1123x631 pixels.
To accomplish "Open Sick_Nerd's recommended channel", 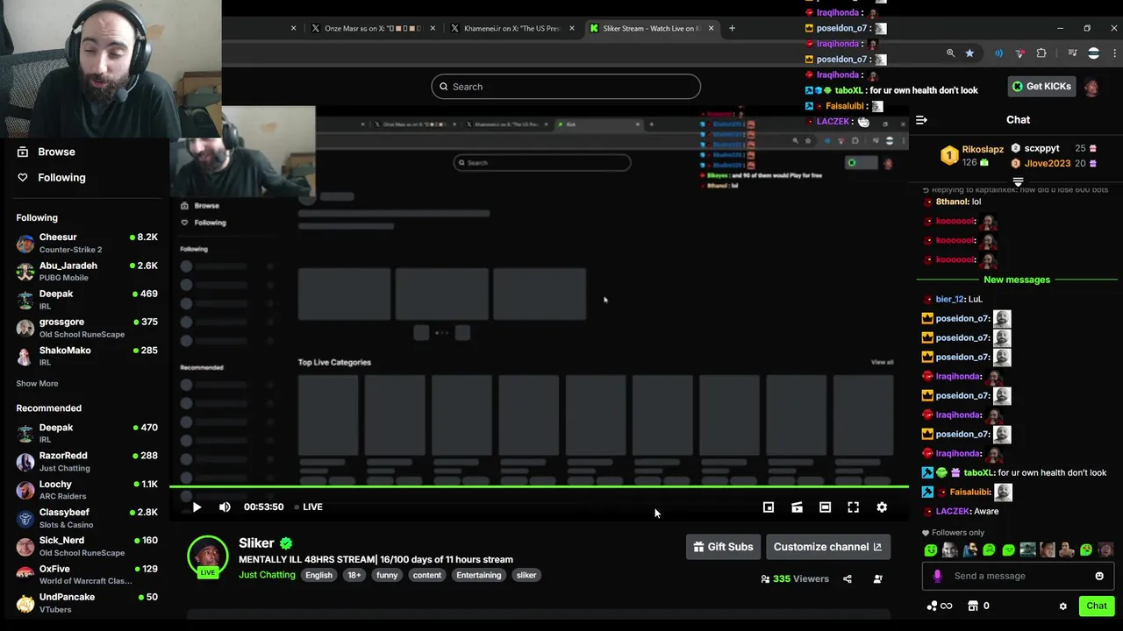I will (86, 545).
